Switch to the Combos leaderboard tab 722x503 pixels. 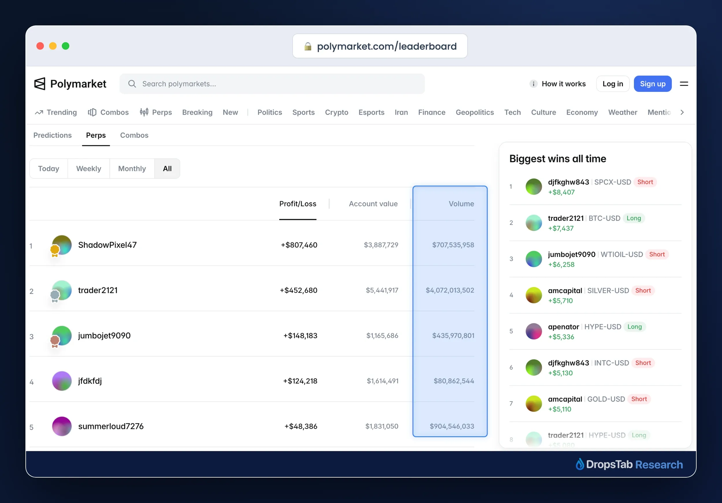pos(134,135)
